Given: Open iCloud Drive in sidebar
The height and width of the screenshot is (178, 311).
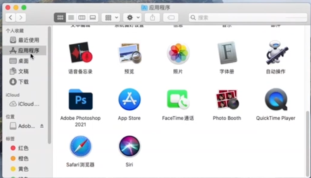Looking at the screenshot, I should point(25,104).
